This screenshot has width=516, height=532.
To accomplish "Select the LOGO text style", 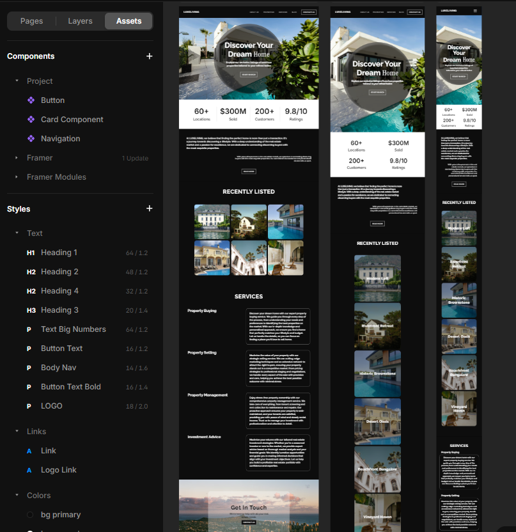I will pos(80,406).
